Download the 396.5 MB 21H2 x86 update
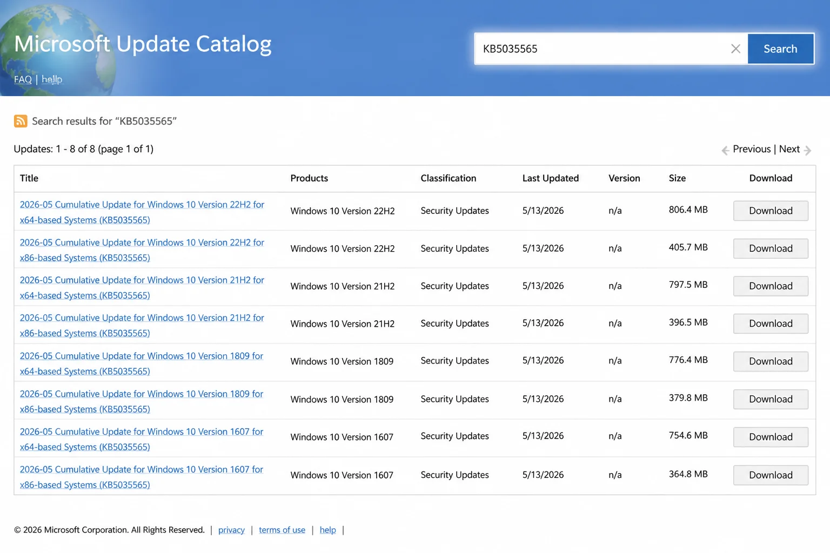Image resolution: width=830 pixels, height=553 pixels. click(x=771, y=323)
